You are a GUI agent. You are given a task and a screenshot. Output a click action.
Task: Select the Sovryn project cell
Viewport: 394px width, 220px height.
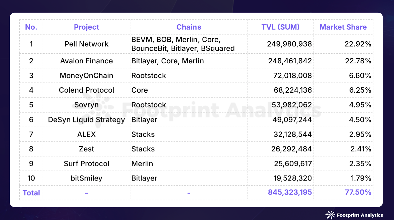(86, 105)
